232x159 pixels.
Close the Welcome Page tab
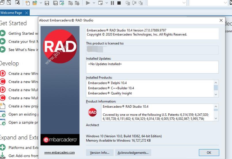(x=27, y=13)
